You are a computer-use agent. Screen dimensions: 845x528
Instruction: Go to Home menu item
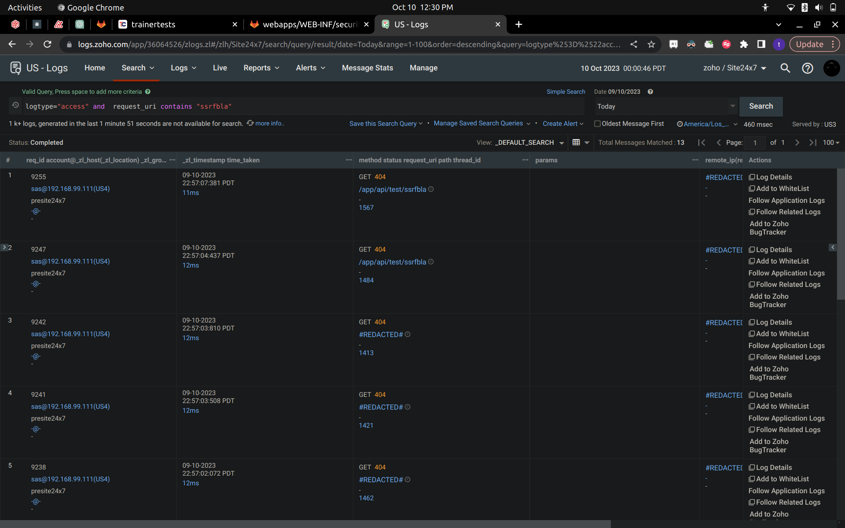[x=95, y=68]
